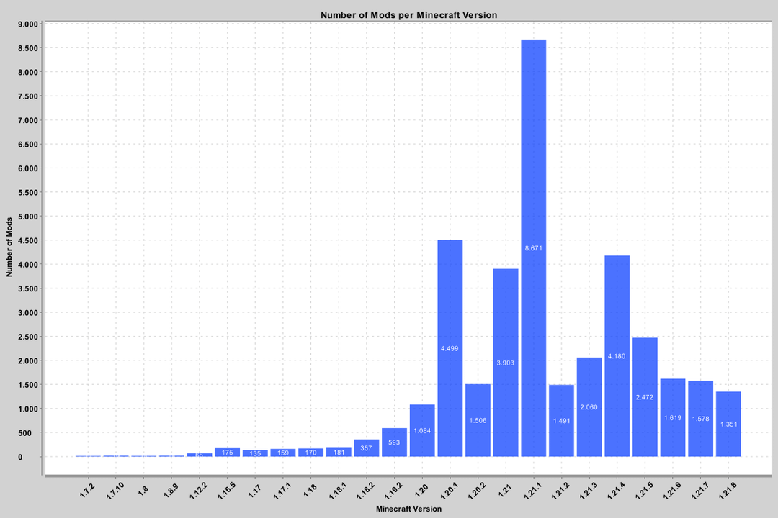Select the 1.21.3 bar showing 2.060
Viewport: 778px width, 518px height.
pos(589,407)
